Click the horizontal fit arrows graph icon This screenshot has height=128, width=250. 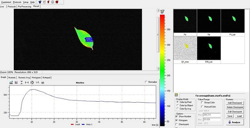pyautogui.click(x=27, y=83)
